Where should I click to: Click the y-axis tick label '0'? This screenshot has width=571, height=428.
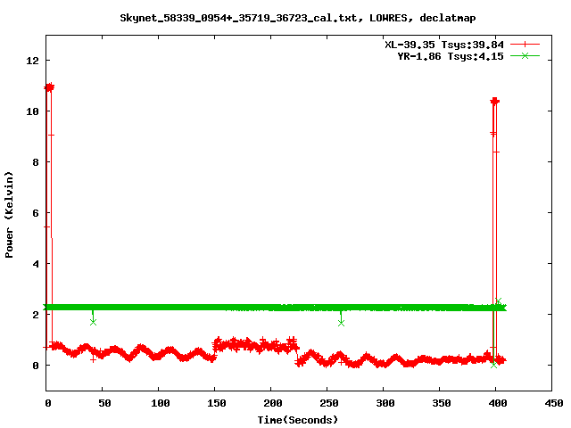[36, 366]
